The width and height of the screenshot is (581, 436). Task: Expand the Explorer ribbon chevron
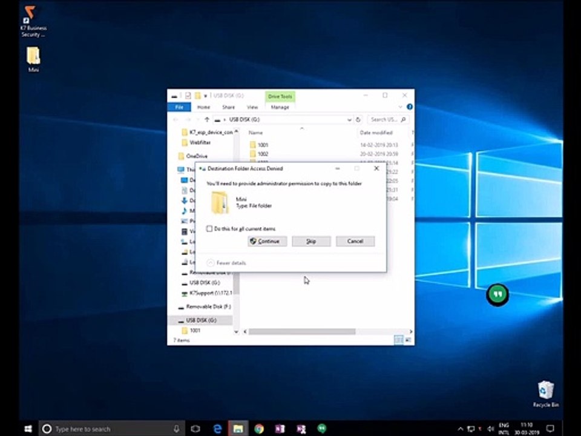pos(400,107)
